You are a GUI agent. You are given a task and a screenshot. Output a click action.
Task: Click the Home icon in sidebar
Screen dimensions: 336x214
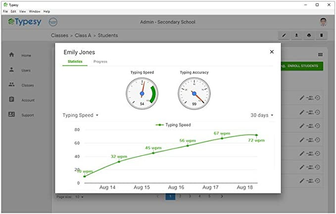point(11,55)
